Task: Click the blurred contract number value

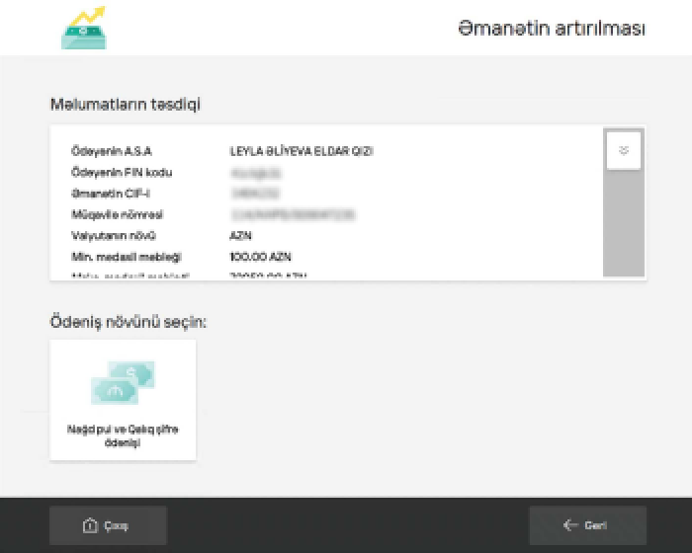Action: 293,214
